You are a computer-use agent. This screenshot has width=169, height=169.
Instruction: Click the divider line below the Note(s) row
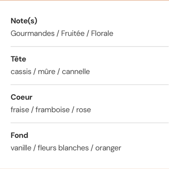(x=90, y=46)
